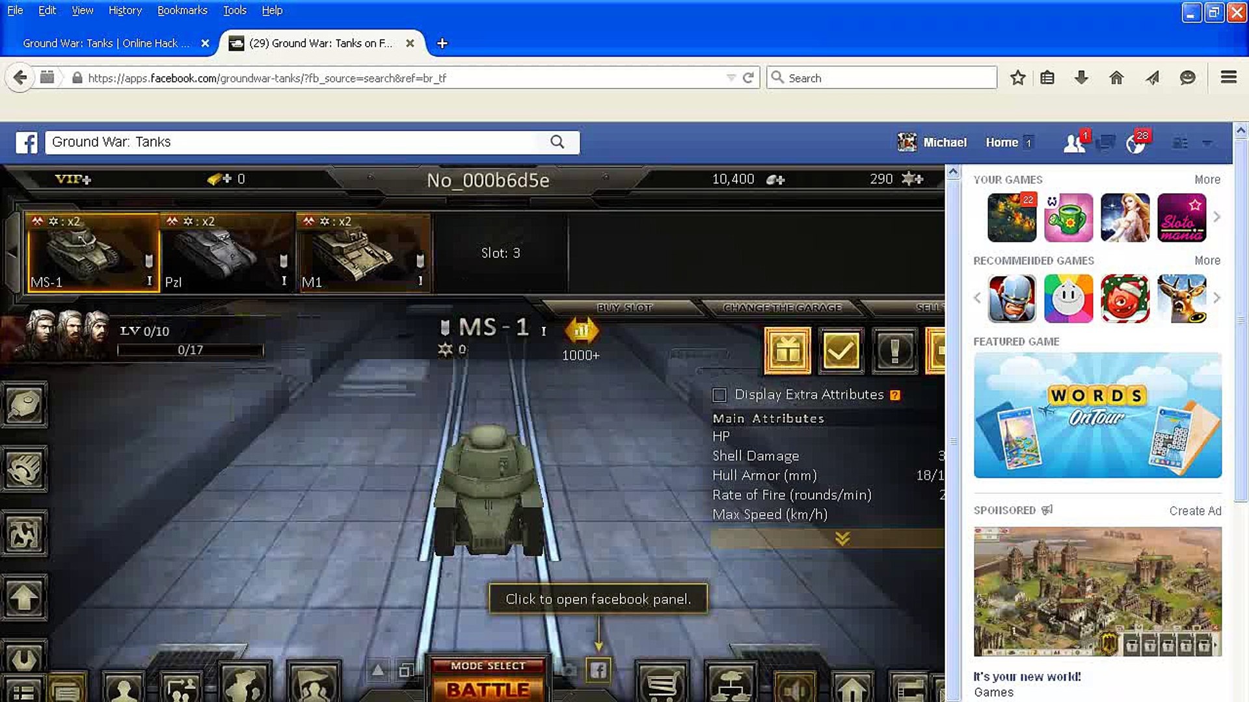
Task: Click More link beside Your Games
Action: pos(1207,179)
